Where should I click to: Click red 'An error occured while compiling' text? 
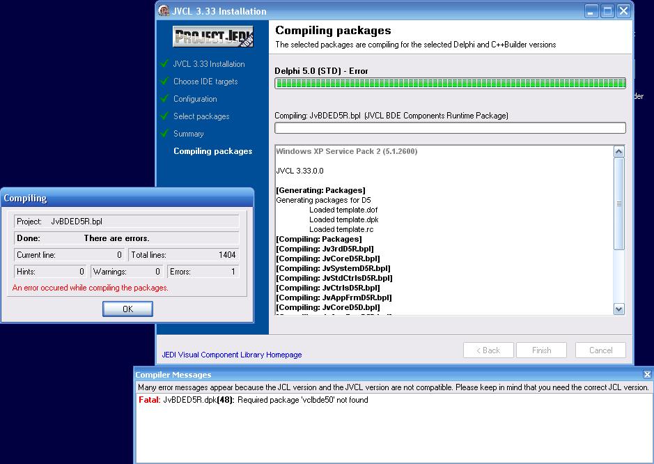(x=90, y=288)
